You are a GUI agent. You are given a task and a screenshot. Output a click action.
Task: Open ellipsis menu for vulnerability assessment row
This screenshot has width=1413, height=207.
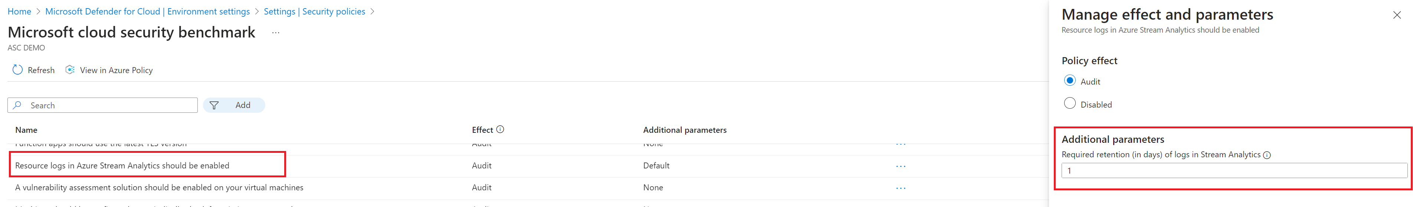click(x=901, y=188)
